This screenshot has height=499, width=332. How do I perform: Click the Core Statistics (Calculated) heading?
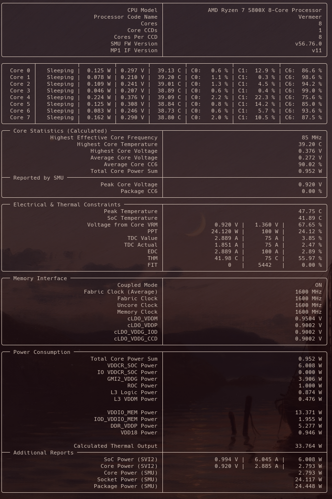click(x=60, y=131)
